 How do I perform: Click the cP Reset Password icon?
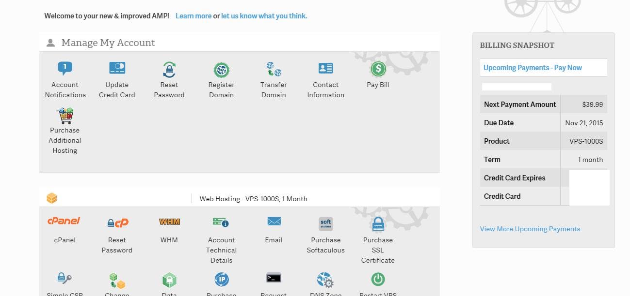click(x=118, y=223)
